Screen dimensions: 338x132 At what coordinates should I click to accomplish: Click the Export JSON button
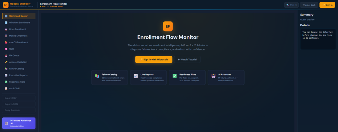pyautogui.click(x=19, y=104)
